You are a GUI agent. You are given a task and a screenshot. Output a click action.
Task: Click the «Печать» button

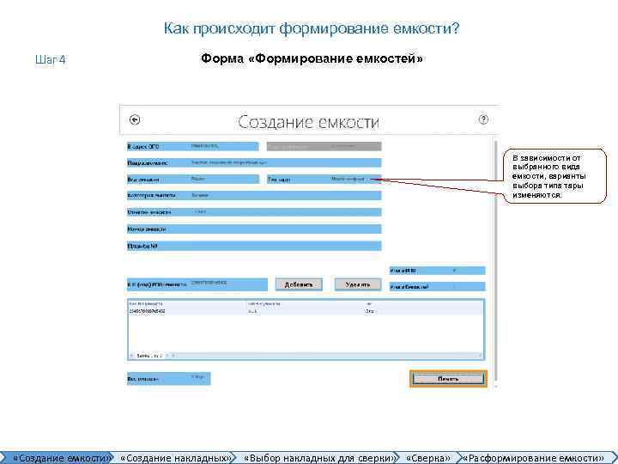(448, 379)
